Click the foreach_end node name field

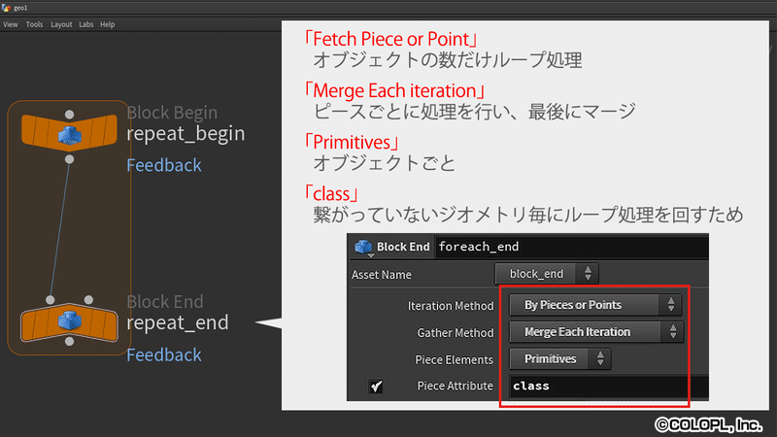pyautogui.click(x=572, y=247)
